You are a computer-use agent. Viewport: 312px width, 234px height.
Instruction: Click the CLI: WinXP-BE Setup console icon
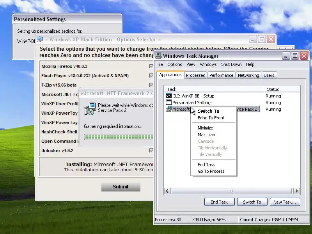[168, 96]
